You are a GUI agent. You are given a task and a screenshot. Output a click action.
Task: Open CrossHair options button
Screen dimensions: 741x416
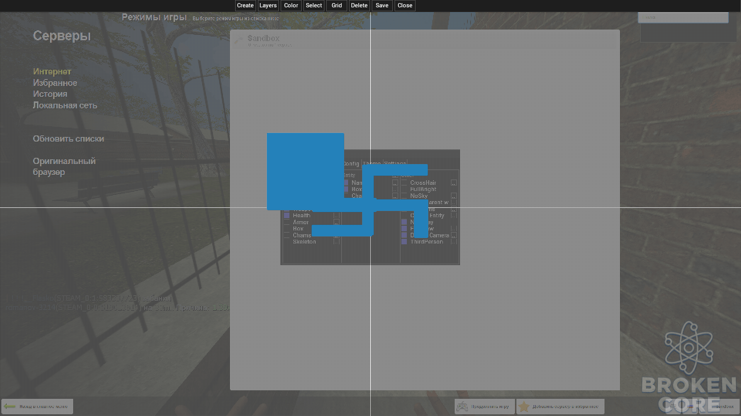[x=454, y=183]
